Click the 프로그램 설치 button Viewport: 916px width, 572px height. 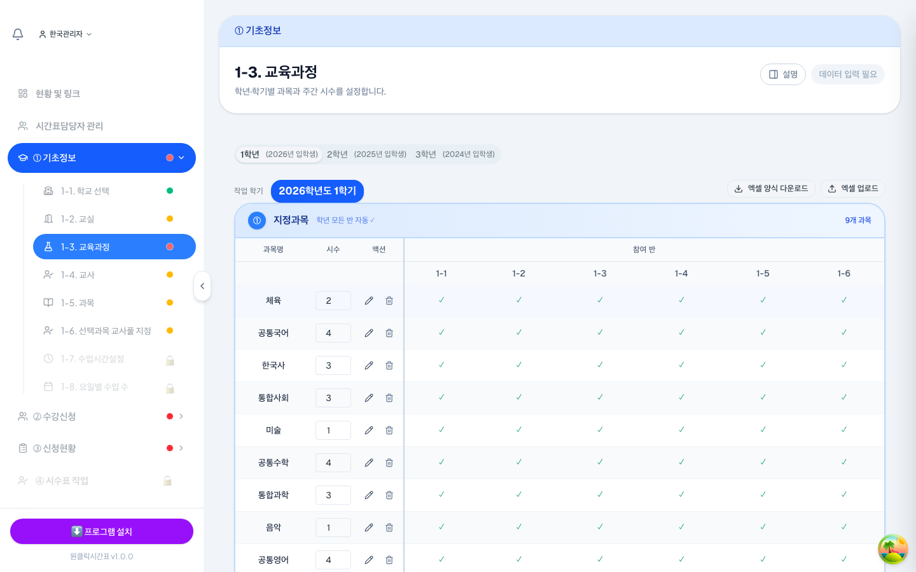pyautogui.click(x=102, y=531)
